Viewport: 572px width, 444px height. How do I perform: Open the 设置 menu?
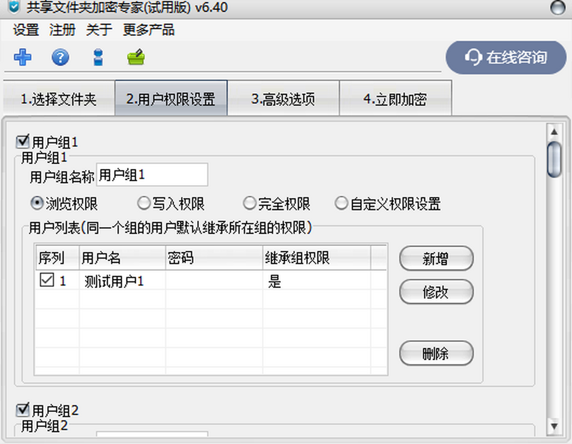26,30
